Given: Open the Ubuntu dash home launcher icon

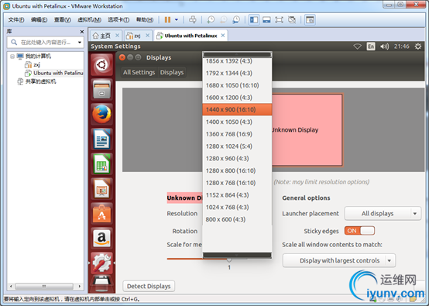Looking at the screenshot, I should point(101,64).
